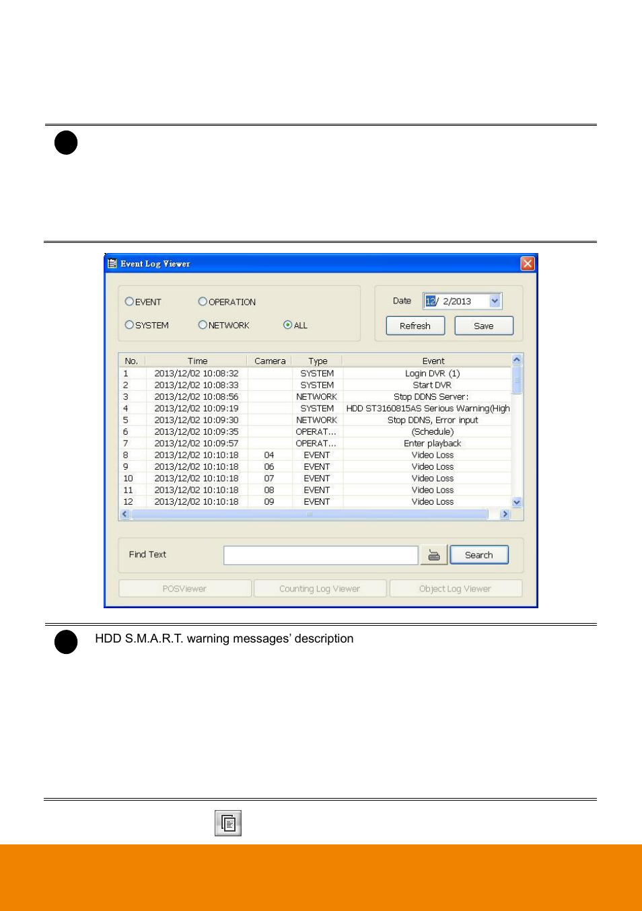The image size is (642, 911).
Task: Click the Find Text input field
Action: tap(321, 555)
